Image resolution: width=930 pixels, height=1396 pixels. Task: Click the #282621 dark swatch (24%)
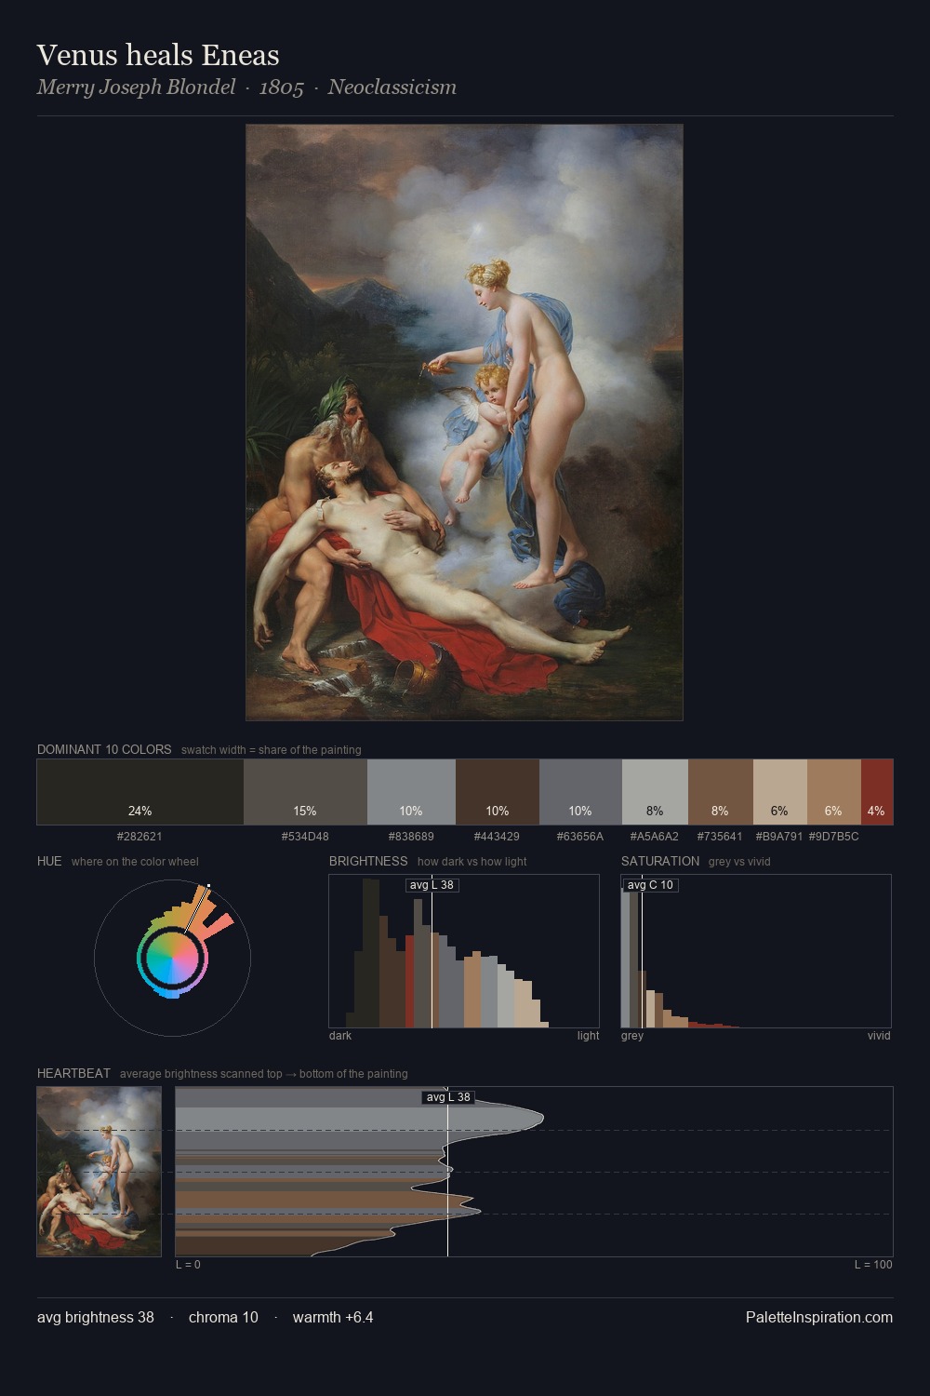click(x=140, y=792)
